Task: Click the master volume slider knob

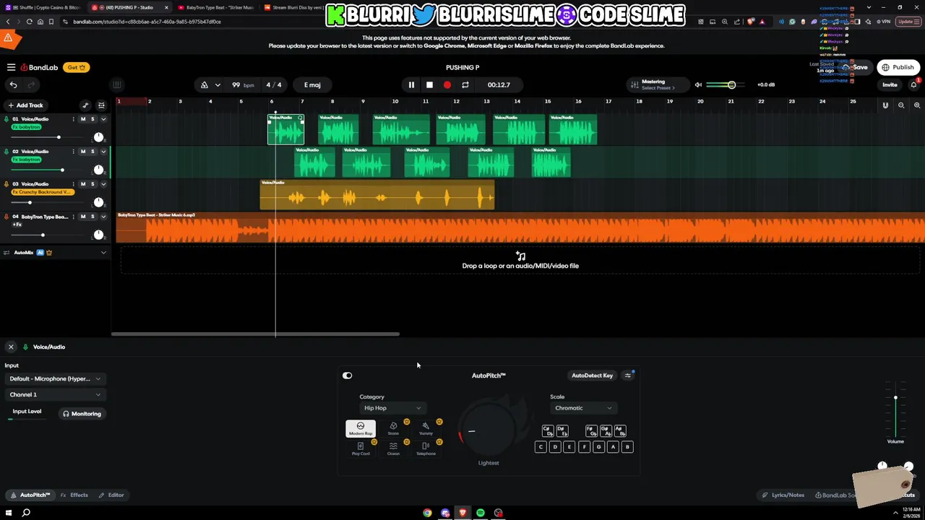Action: (x=731, y=85)
